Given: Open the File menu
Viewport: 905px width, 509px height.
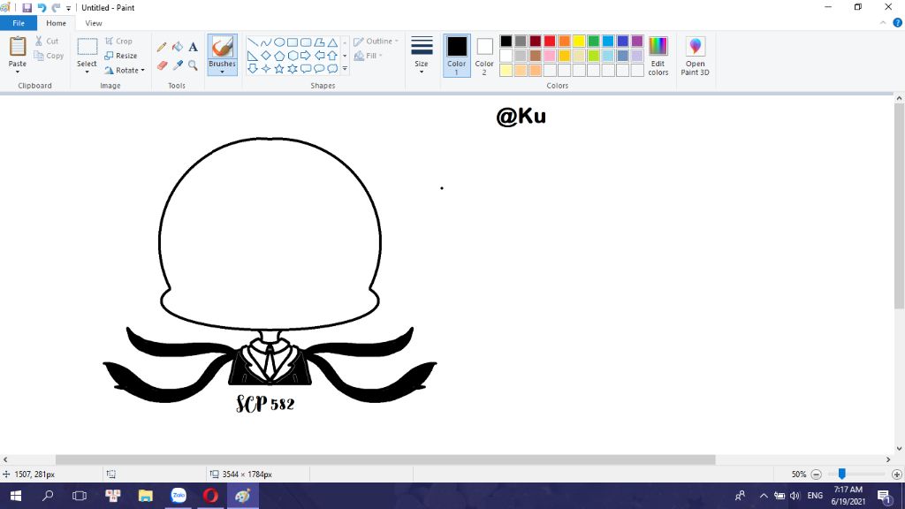Looking at the screenshot, I should pyautogui.click(x=19, y=23).
